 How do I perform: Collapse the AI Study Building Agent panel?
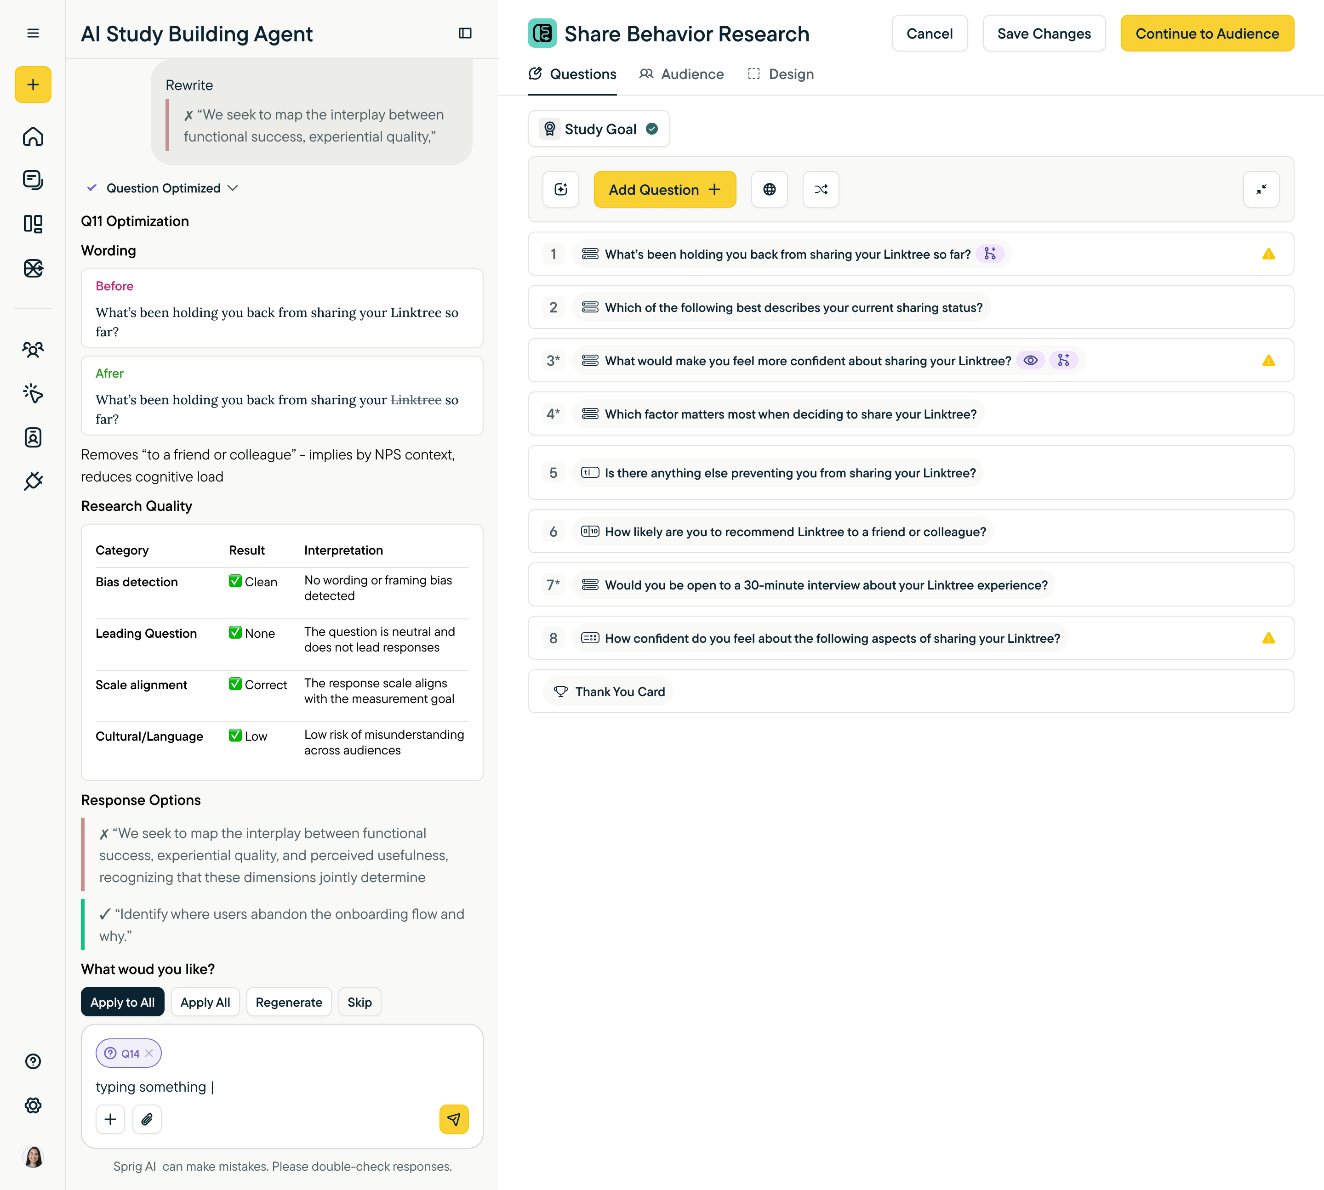point(465,34)
